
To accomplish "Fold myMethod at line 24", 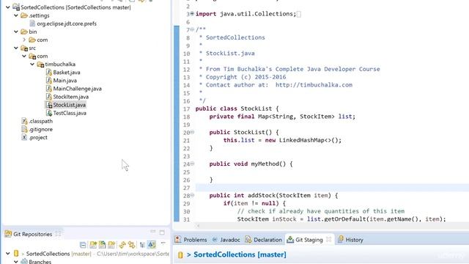I will [x=192, y=164].
